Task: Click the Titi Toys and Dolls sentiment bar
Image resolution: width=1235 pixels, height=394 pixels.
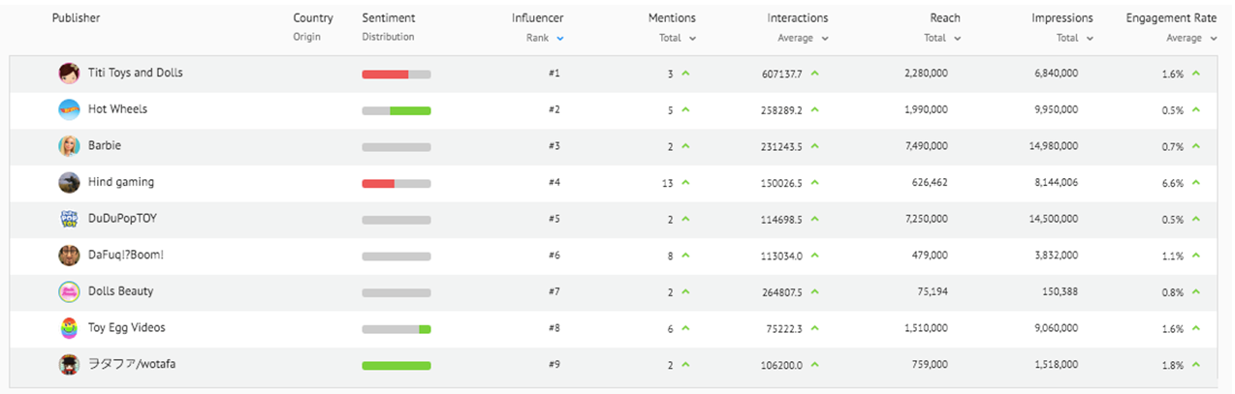Action: [396, 75]
